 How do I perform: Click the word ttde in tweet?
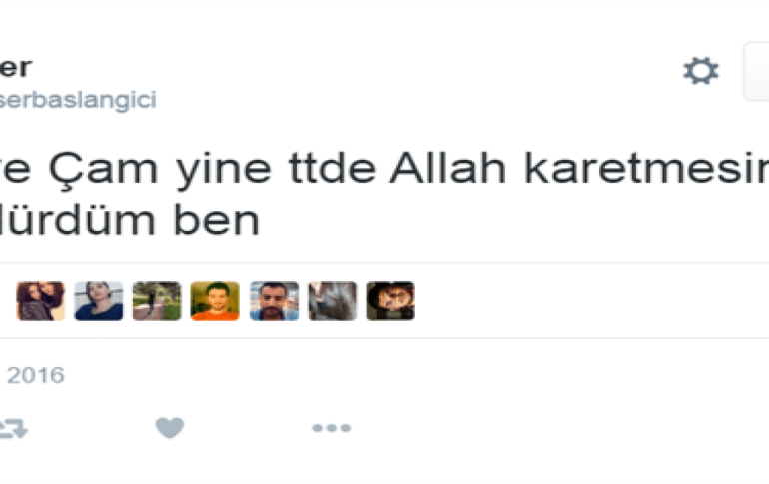332,168
